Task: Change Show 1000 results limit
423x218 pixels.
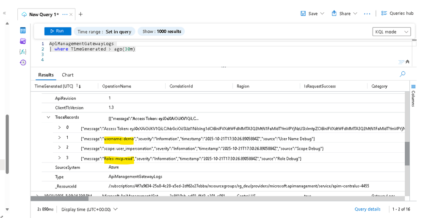Action: 162,31
